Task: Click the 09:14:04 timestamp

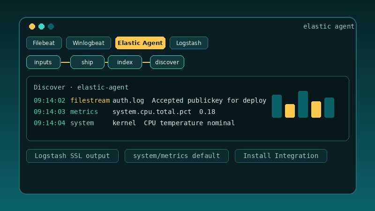Action: (50, 123)
